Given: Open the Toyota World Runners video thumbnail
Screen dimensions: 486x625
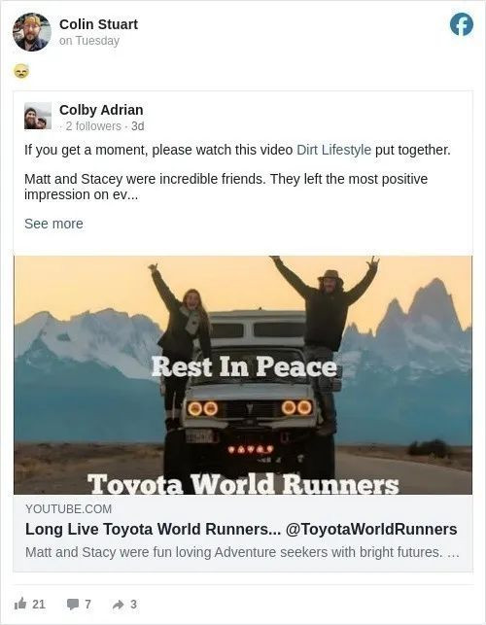Looking at the screenshot, I should (x=243, y=374).
